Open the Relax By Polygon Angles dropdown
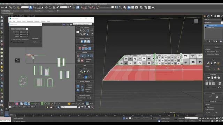The height and width of the screenshot is (125, 223). [20, 29]
